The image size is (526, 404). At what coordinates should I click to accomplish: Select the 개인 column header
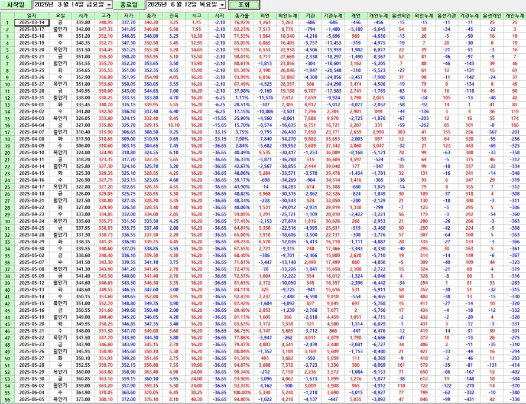[x=356, y=16]
